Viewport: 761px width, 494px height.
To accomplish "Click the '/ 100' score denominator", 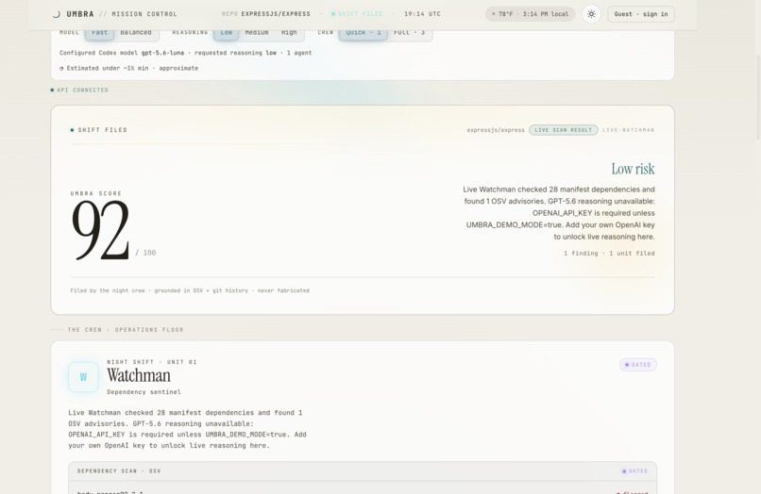I will click(145, 253).
